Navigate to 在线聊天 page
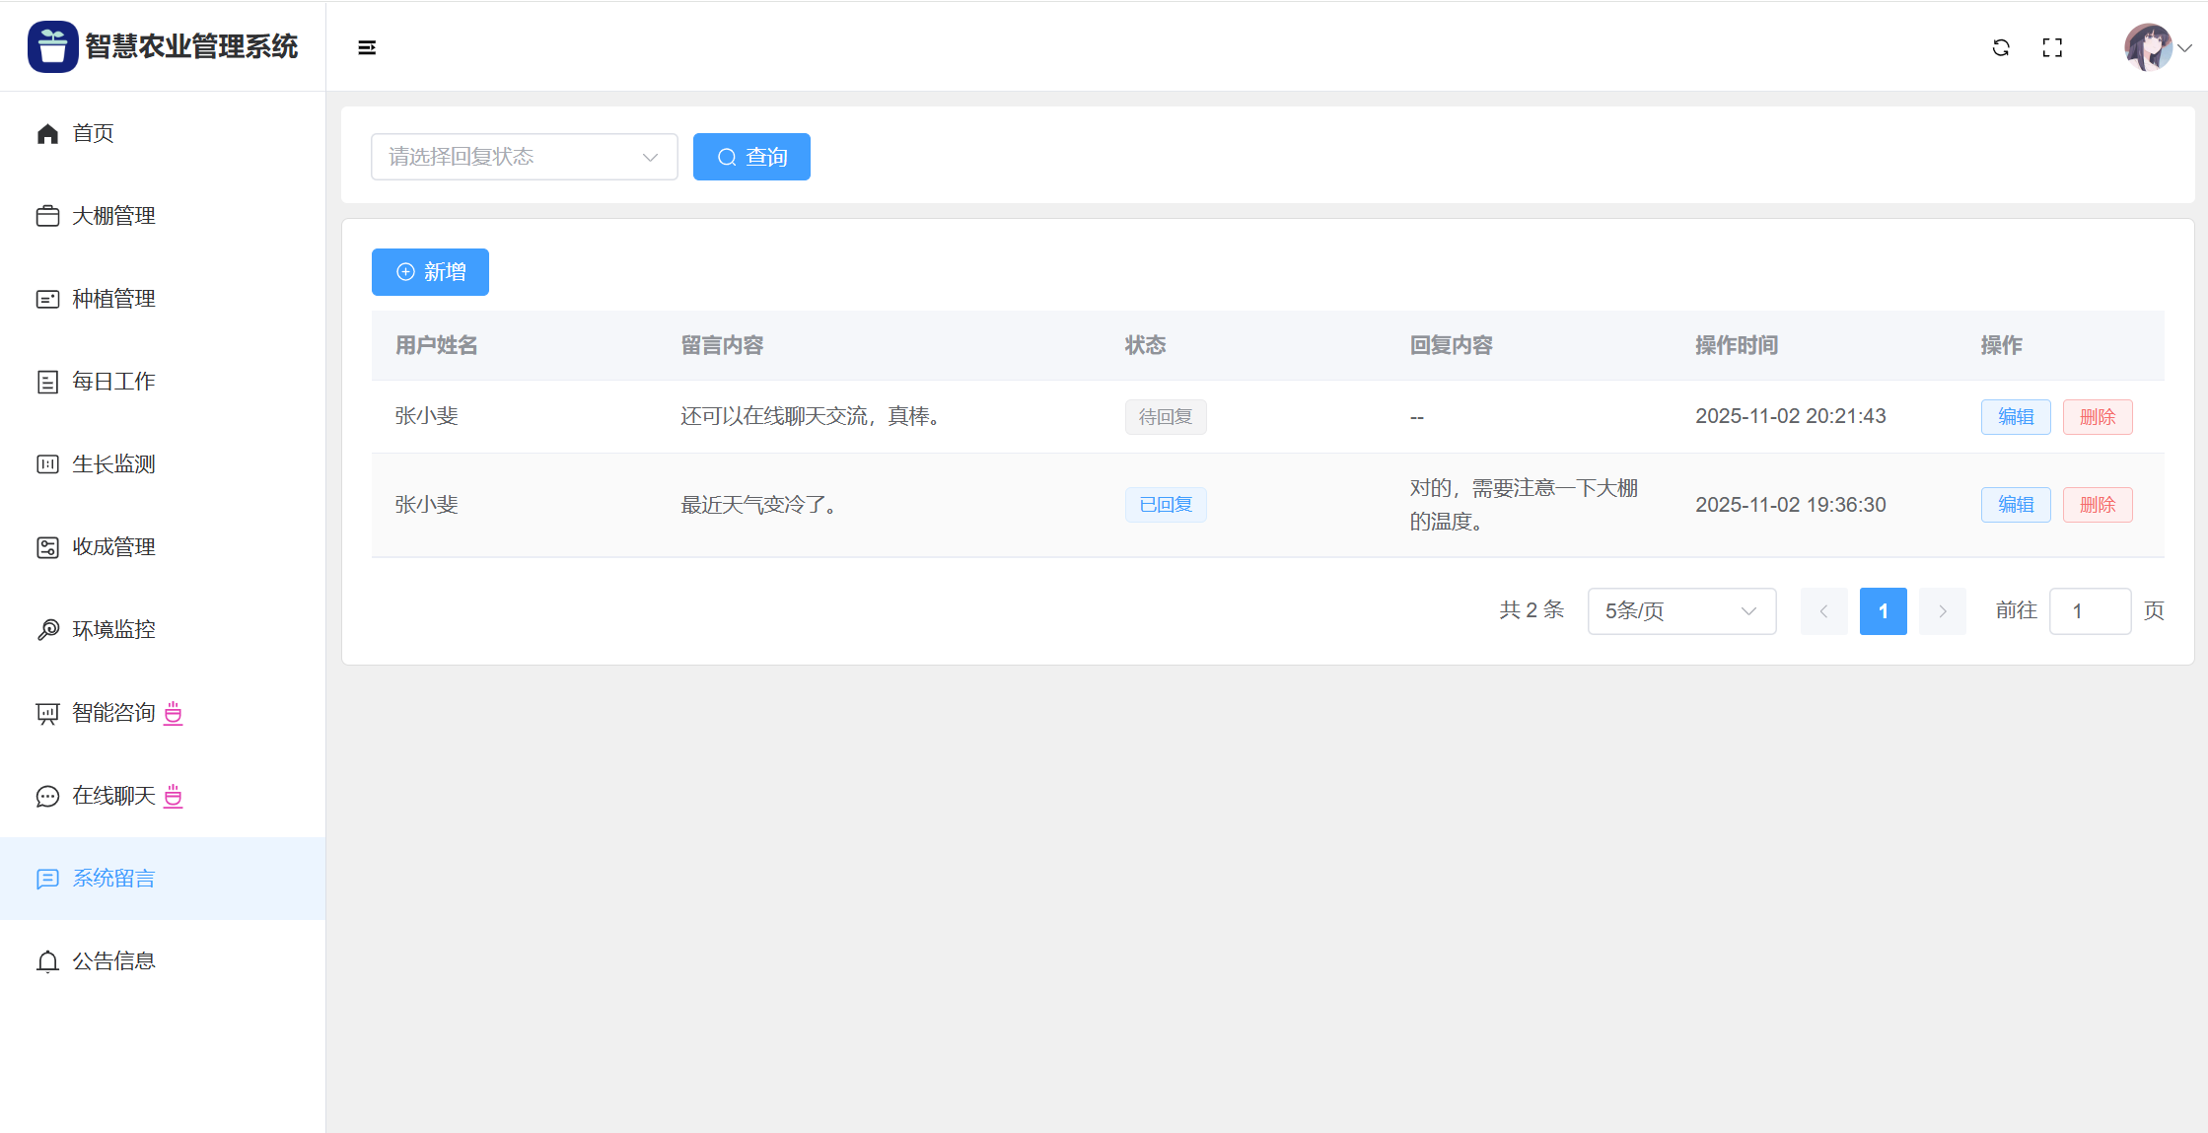Image resolution: width=2208 pixels, height=1133 pixels. tap(113, 796)
